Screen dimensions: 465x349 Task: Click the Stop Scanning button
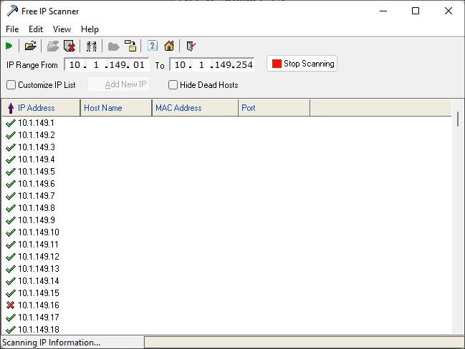tap(302, 64)
